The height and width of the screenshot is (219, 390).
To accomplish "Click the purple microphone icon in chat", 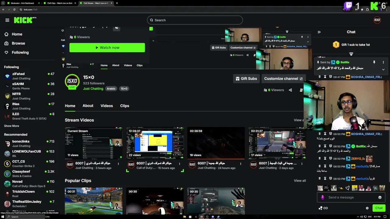I will (323, 197).
